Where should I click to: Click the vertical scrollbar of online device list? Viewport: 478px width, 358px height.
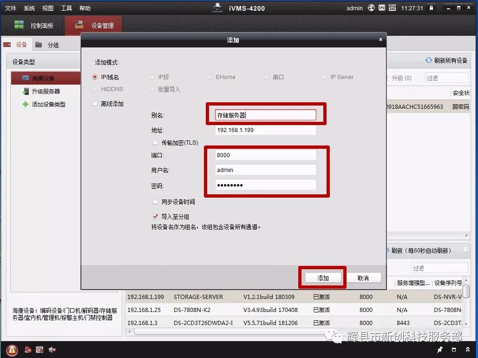coord(466,291)
